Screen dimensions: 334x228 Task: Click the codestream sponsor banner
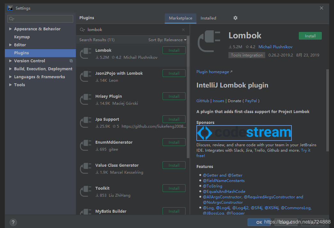tap(244, 133)
